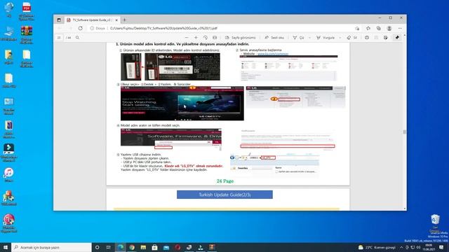This screenshot has width=449, height=252.
Task: Click the address bar file path
Action: click(163, 28)
